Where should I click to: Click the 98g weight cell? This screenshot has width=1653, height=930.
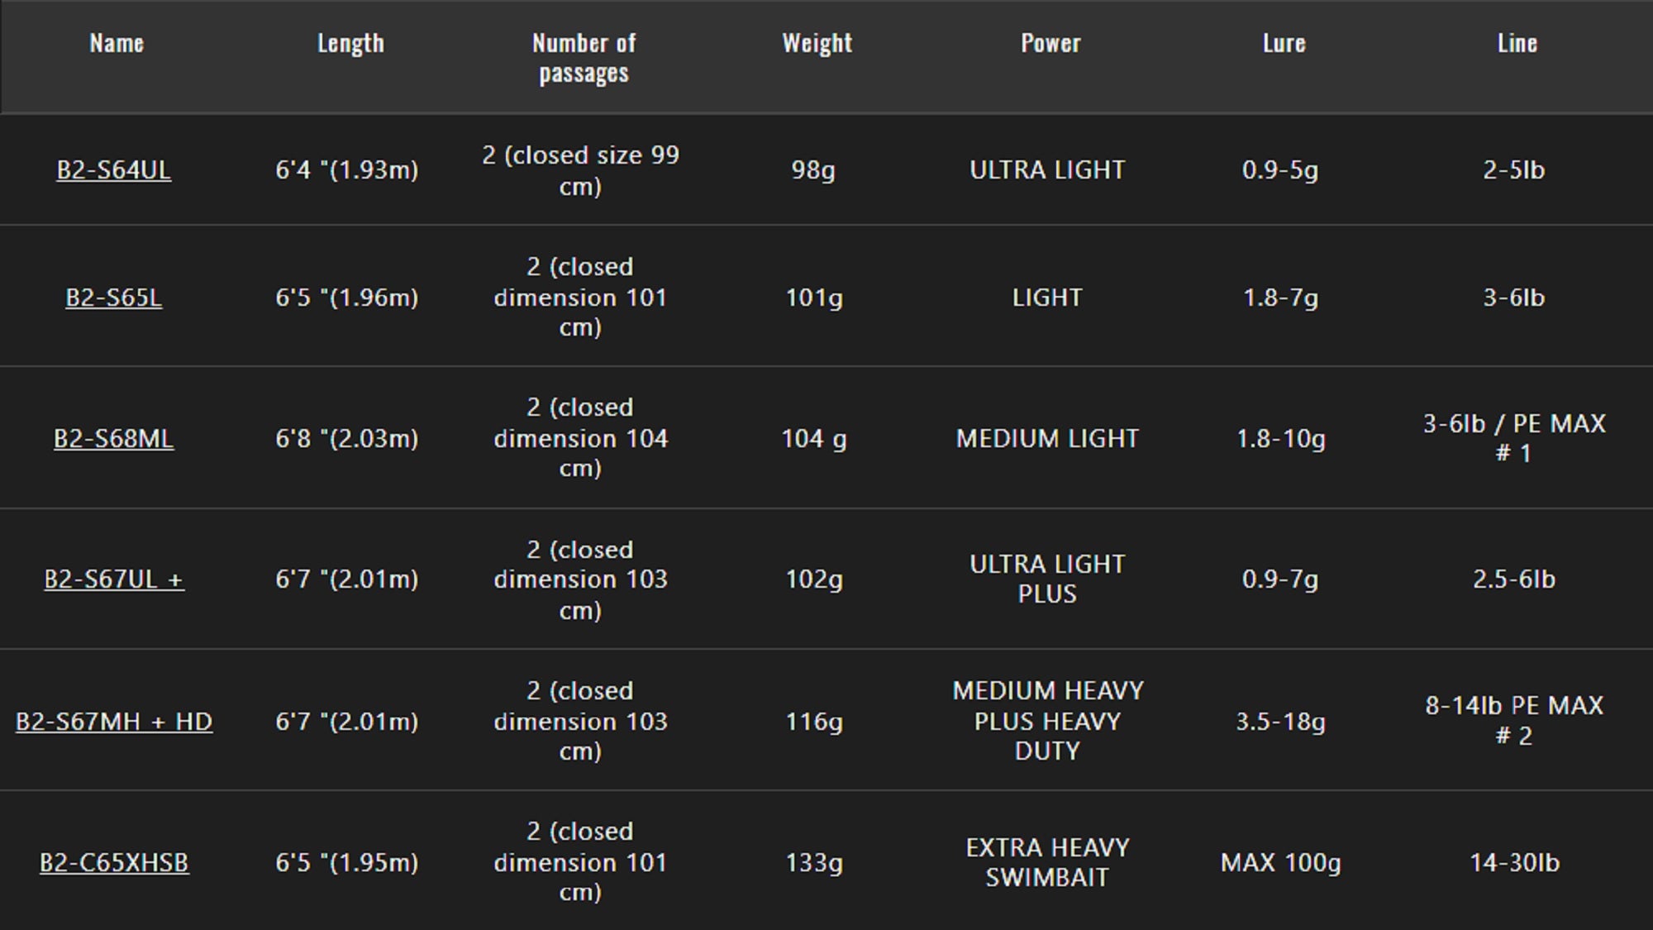(813, 170)
